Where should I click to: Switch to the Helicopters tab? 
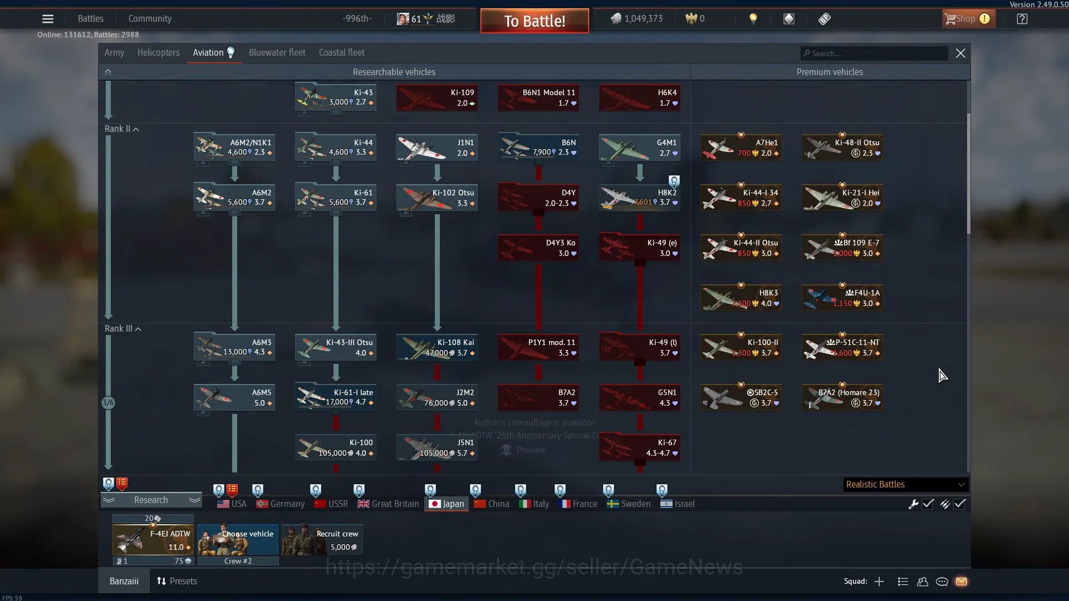coord(159,53)
